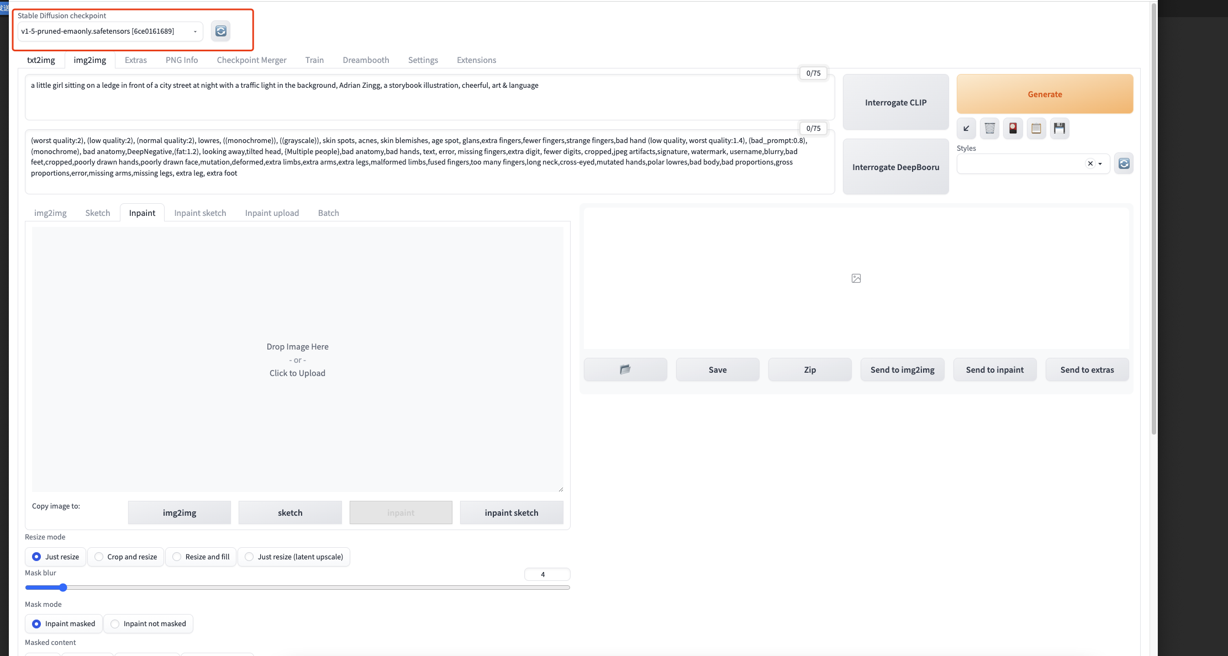Open the output folder via folder icon
The width and height of the screenshot is (1228, 656).
625,369
